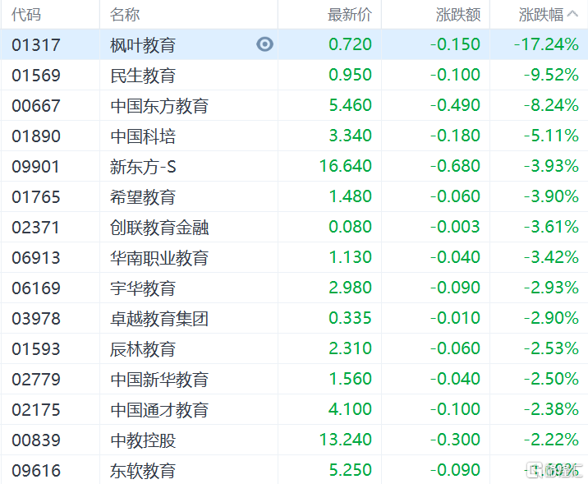The width and height of the screenshot is (588, 484).
Task: Click percentage -5.11%
Action: coord(551,136)
